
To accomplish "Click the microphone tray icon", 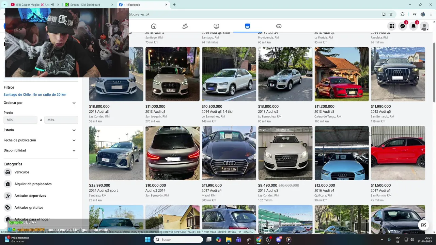I will [389, 240].
